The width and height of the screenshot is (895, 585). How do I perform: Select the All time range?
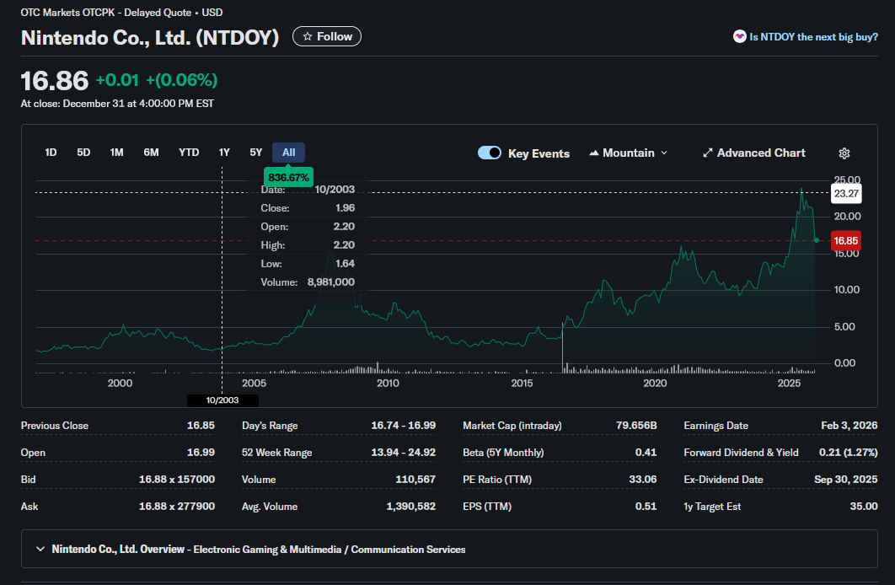click(x=289, y=153)
